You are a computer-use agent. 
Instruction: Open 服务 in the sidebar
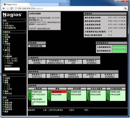6,42
